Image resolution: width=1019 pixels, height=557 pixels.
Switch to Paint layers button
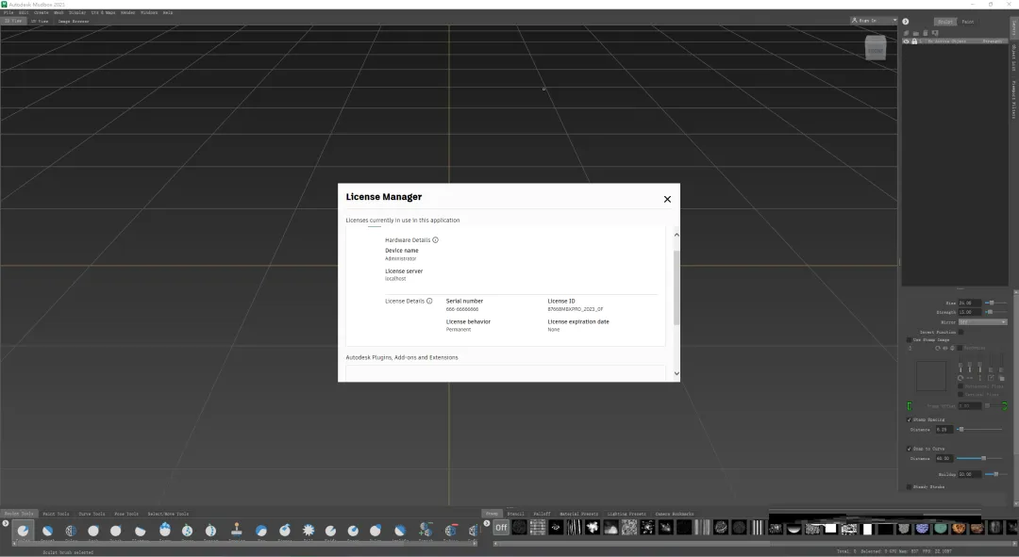[968, 22]
